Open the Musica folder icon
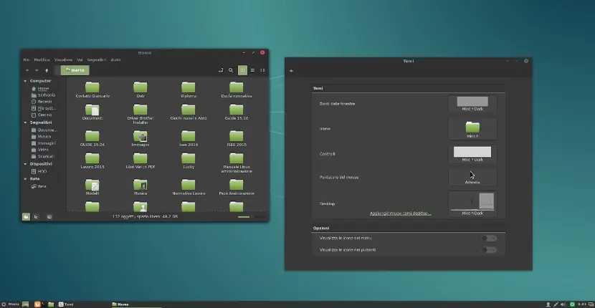 (x=141, y=186)
